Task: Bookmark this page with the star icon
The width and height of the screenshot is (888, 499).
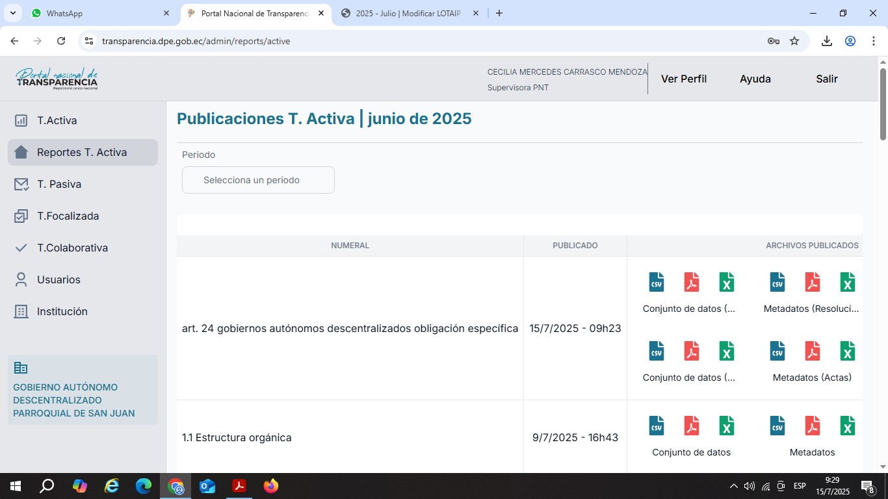Action: pos(794,41)
